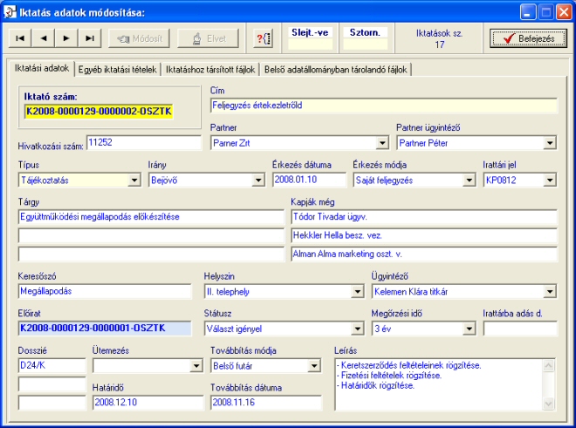Click the Leírás scrollbar down arrow
This screenshot has height=428, width=576.
tap(548, 404)
